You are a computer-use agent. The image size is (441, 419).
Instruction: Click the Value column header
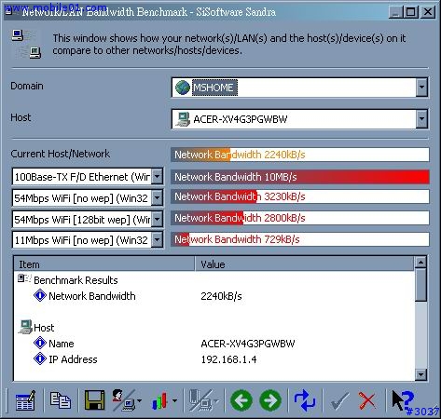pyautogui.click(x=305, y=264)
